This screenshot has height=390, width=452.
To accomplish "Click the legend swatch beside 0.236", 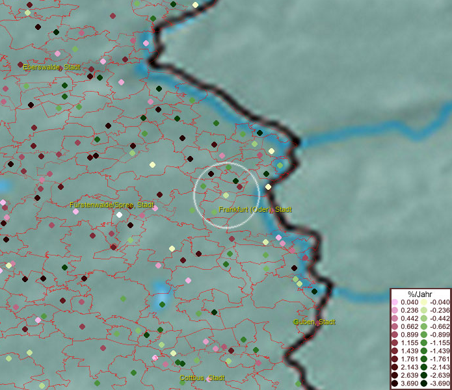I will point(395,310).
